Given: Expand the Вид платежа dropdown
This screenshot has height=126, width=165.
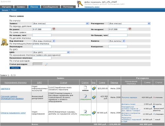Looking at the screenshot, I should 44,41.
